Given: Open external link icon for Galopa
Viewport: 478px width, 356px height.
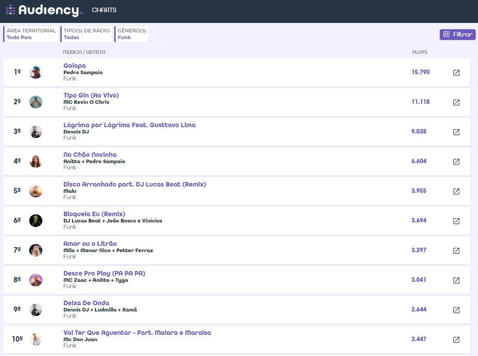Looking at the screenshot, I should pos(456,72).
